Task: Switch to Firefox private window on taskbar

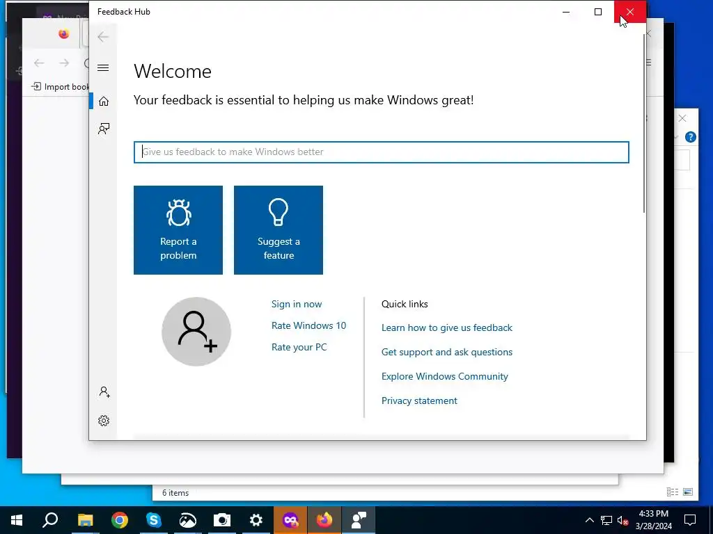Action: 290,520
